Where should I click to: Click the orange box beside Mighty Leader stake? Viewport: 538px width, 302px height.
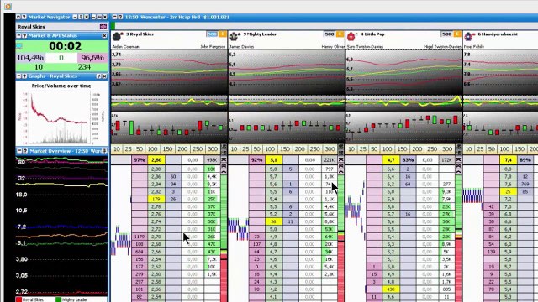point(340,34)
